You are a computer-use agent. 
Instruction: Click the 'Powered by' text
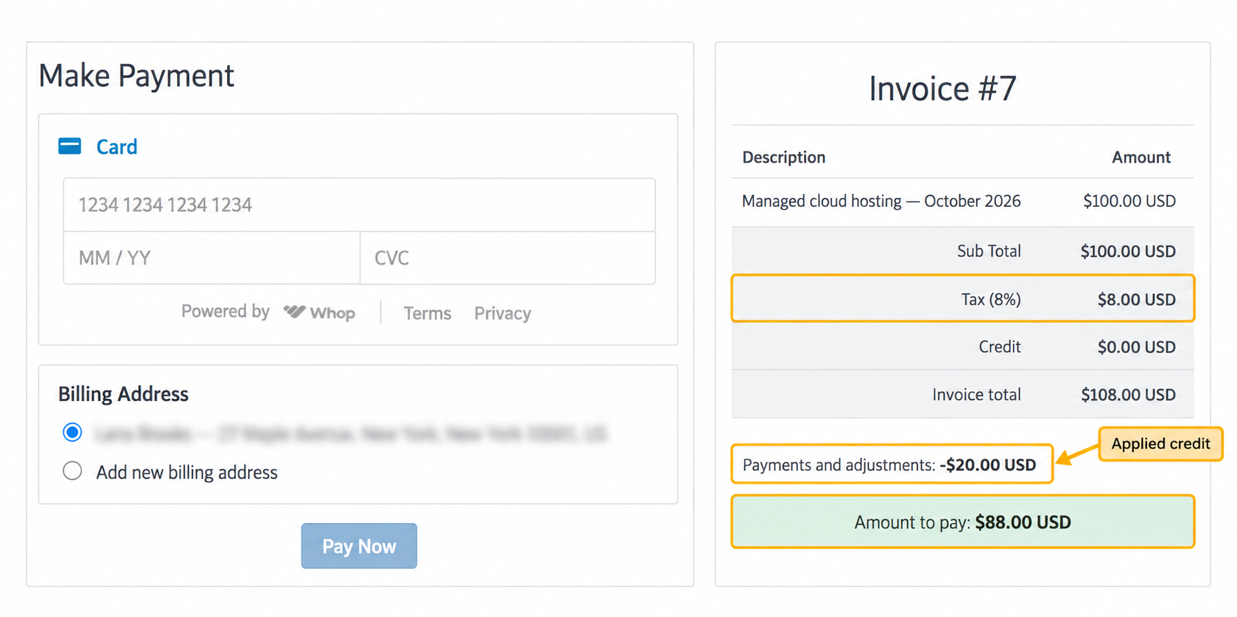(225, 311)
